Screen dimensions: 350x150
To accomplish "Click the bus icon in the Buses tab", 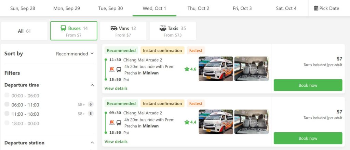I will click(63, 28).
